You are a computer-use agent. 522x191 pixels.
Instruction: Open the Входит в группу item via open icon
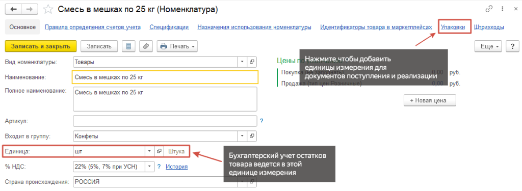click(252, 136)
